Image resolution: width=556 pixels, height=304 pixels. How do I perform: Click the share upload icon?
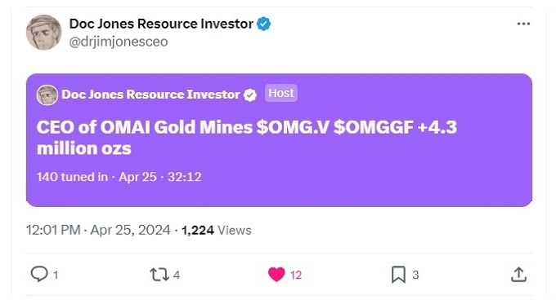pos(518,275)
